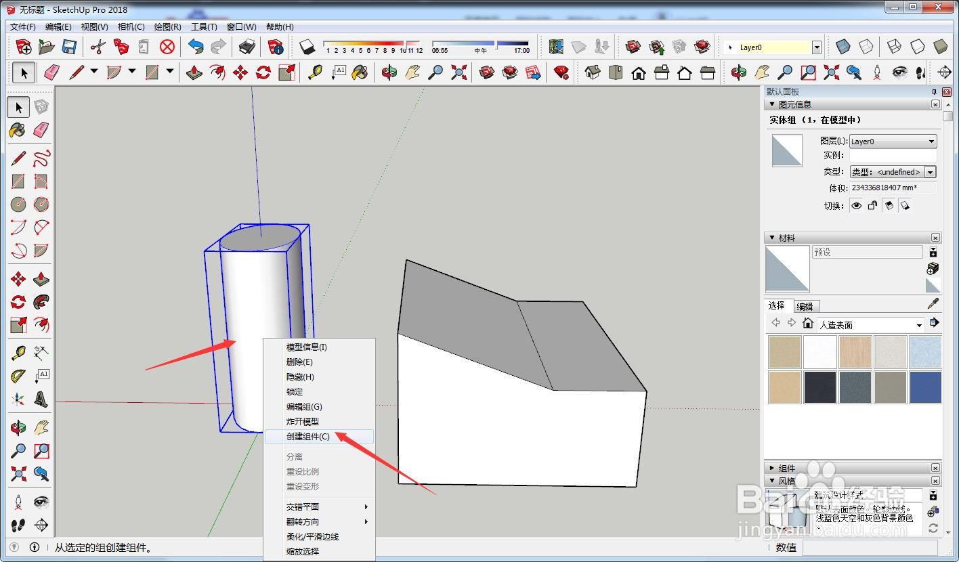Toggle receive shadows icon in Entity Info

pyautogui.click(x=889, y=205)
